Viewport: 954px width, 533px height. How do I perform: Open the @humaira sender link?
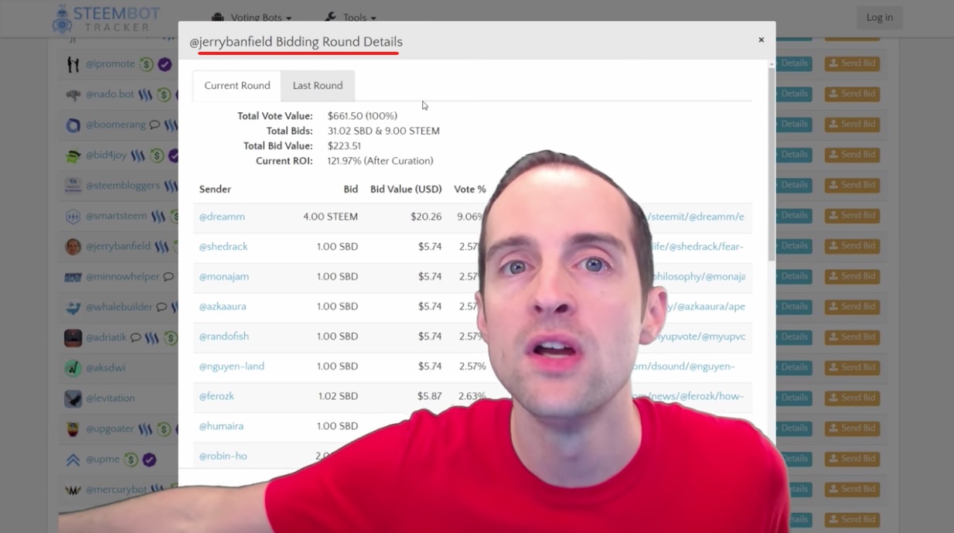pyautogui.click(x=222, y=426)
